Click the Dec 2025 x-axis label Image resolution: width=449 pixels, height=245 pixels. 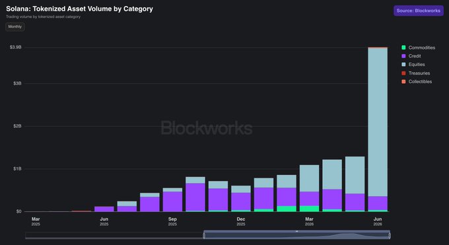(241, 221)
